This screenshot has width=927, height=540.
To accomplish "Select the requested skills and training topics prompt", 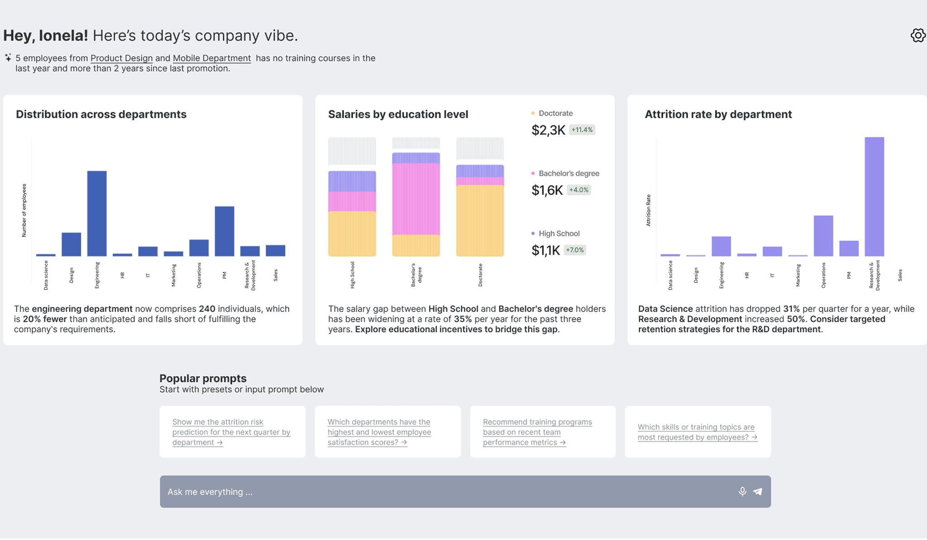I will coord(697,432).
